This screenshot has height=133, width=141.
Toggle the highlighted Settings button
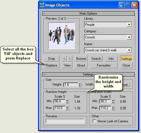coord(126,59)
